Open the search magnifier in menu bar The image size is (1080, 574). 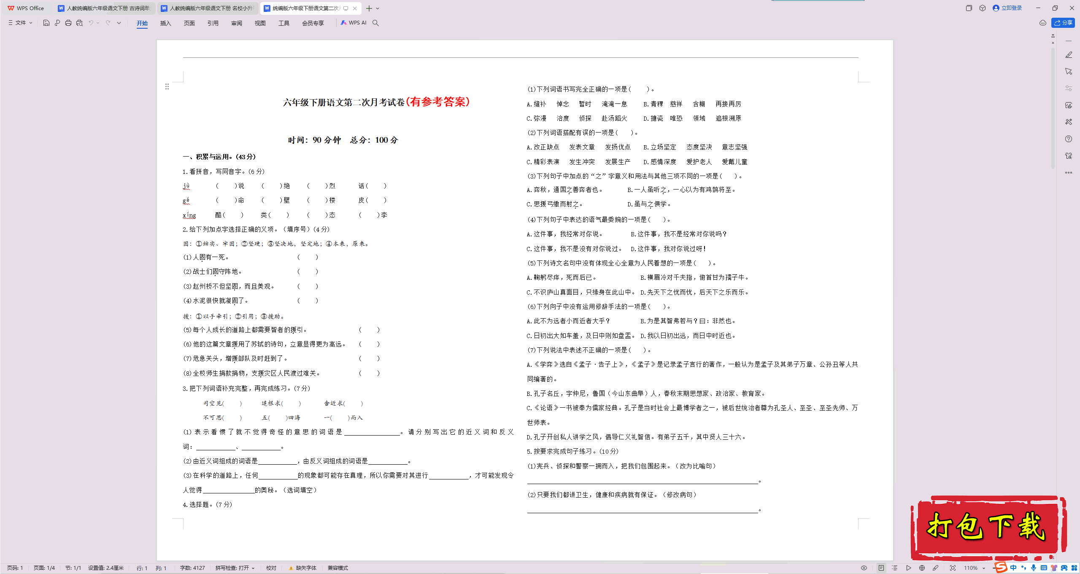pyautogui.click(x=375, y=23)
